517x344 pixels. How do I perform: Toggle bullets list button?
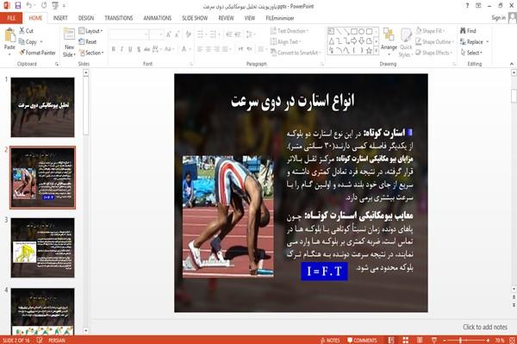tap(201, 34)
